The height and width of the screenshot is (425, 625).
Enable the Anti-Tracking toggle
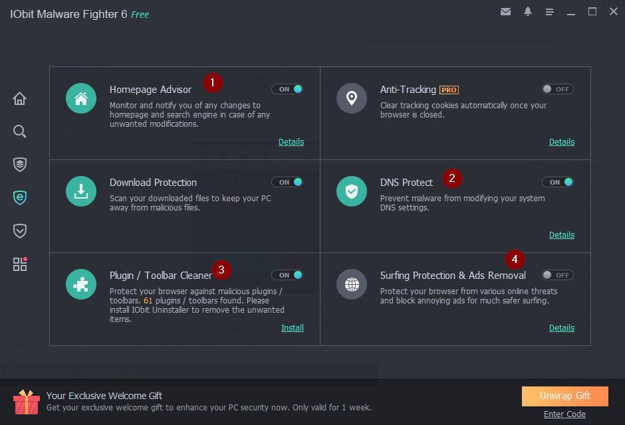558,89
